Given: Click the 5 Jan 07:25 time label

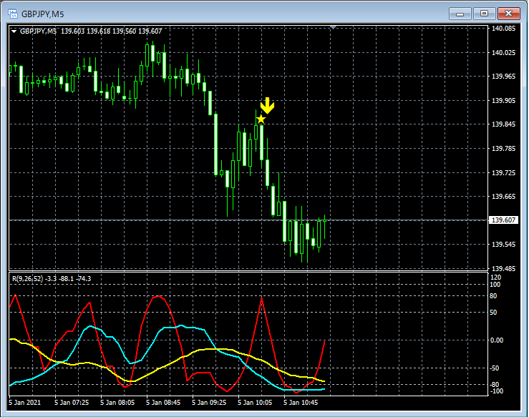Looking at the screenshot, I should [x=72, y=403].
